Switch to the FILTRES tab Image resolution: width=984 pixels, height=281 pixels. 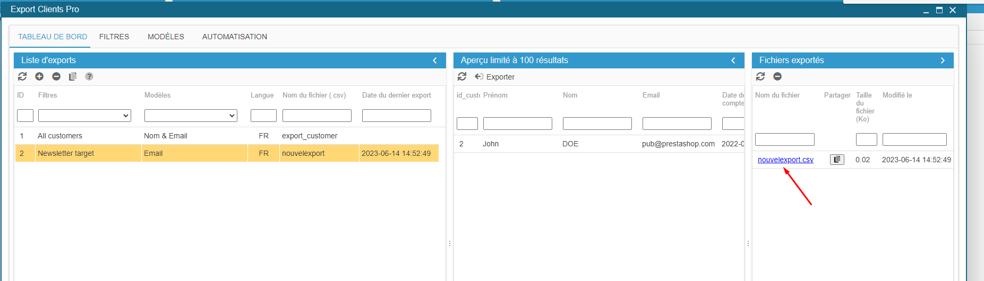[114, 37]
